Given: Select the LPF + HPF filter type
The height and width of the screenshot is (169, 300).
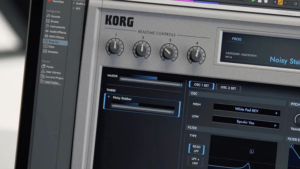Looking at the screenshot, I should [195, 161].
